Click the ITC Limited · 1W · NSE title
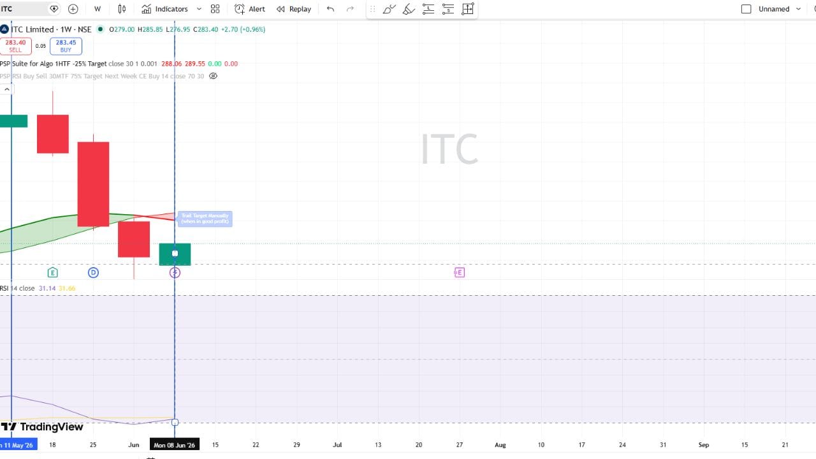 click(52, 29)
